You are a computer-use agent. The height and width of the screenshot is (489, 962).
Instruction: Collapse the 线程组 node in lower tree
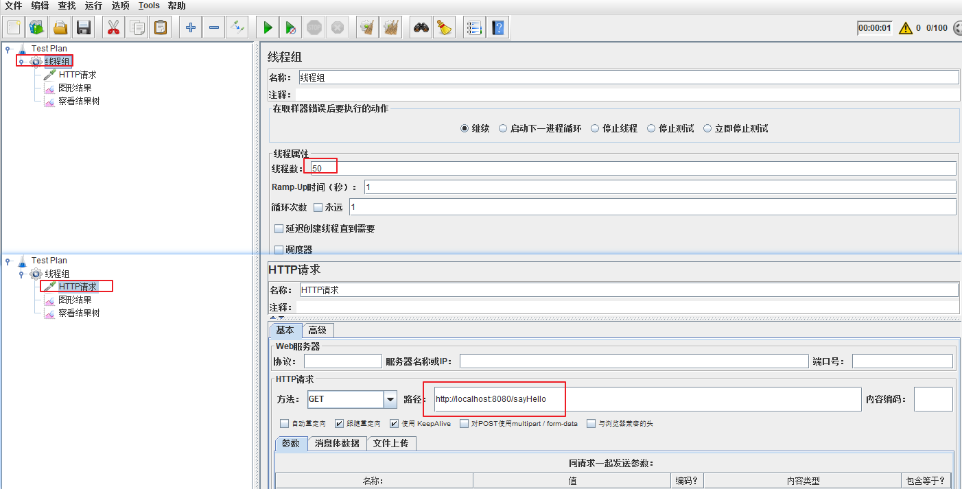pyautogui.click(x=21, y=274)
